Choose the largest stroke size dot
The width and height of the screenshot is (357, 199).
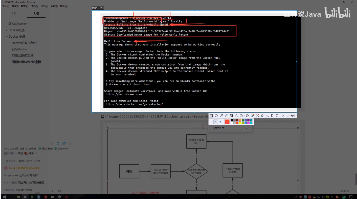[x=220, y=122]
